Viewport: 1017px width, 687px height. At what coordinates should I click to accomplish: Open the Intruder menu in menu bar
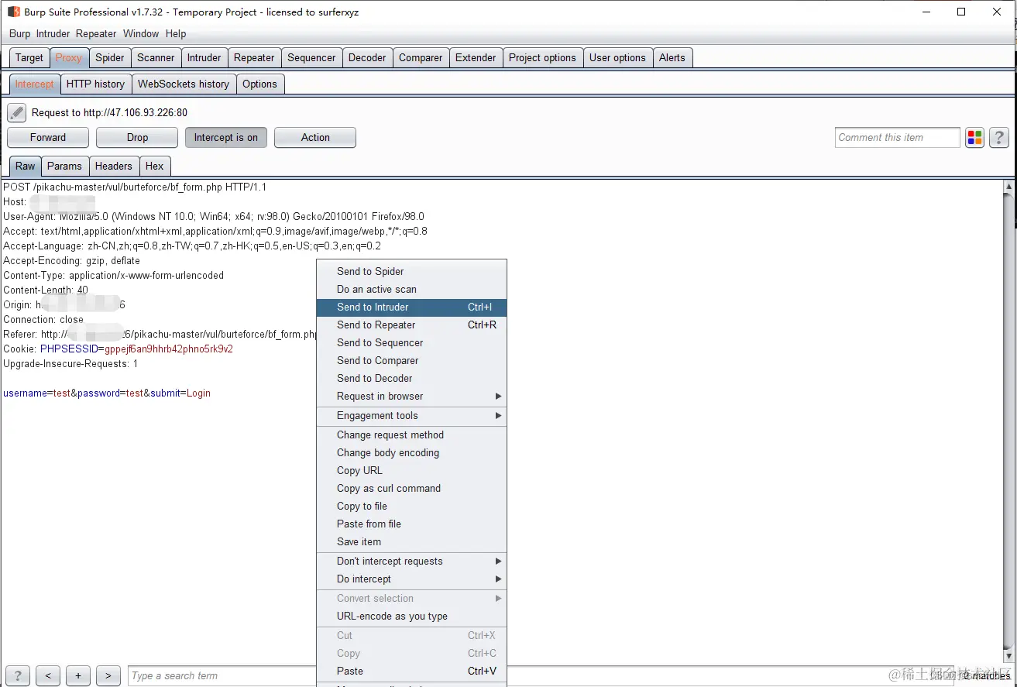pos(53,33)
